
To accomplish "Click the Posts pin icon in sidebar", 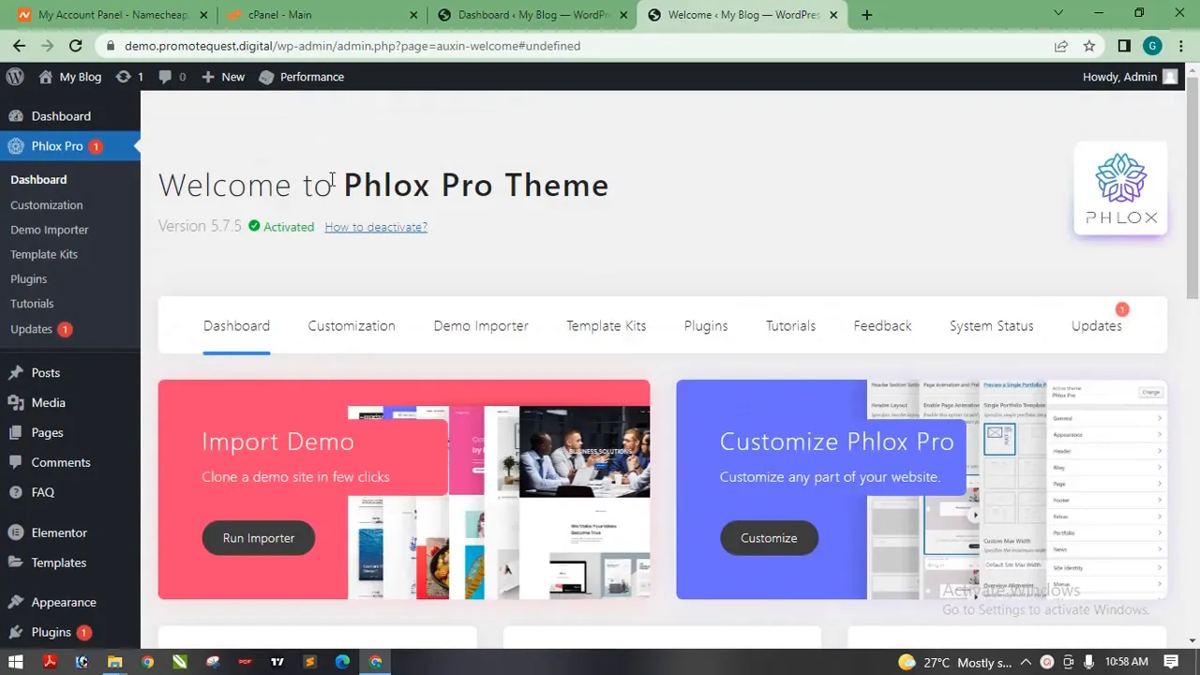I will coord(16,373).
